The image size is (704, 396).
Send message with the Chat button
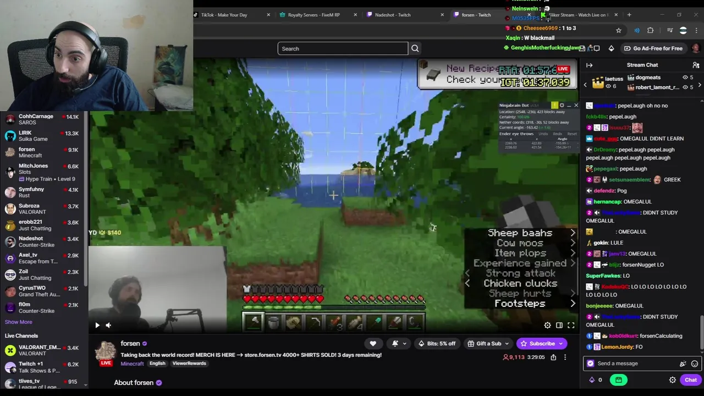pyautogui.click(x=691, y=380)
